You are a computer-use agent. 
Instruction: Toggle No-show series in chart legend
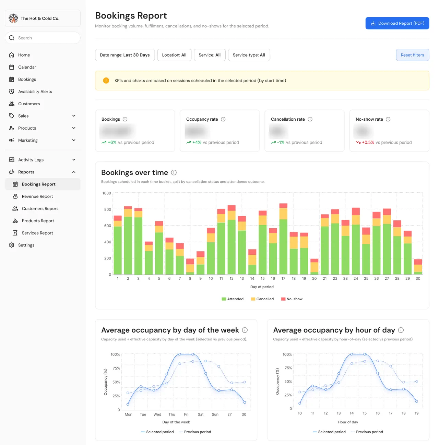pyautogui.click(x=292, y=299)
